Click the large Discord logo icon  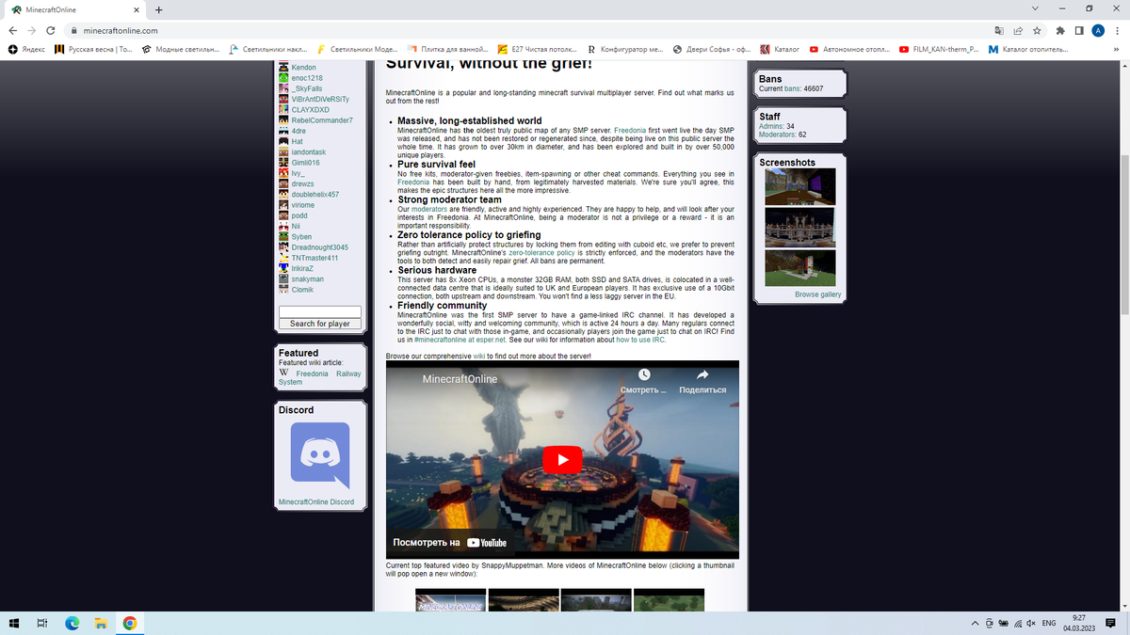click(x=320, y=455)
